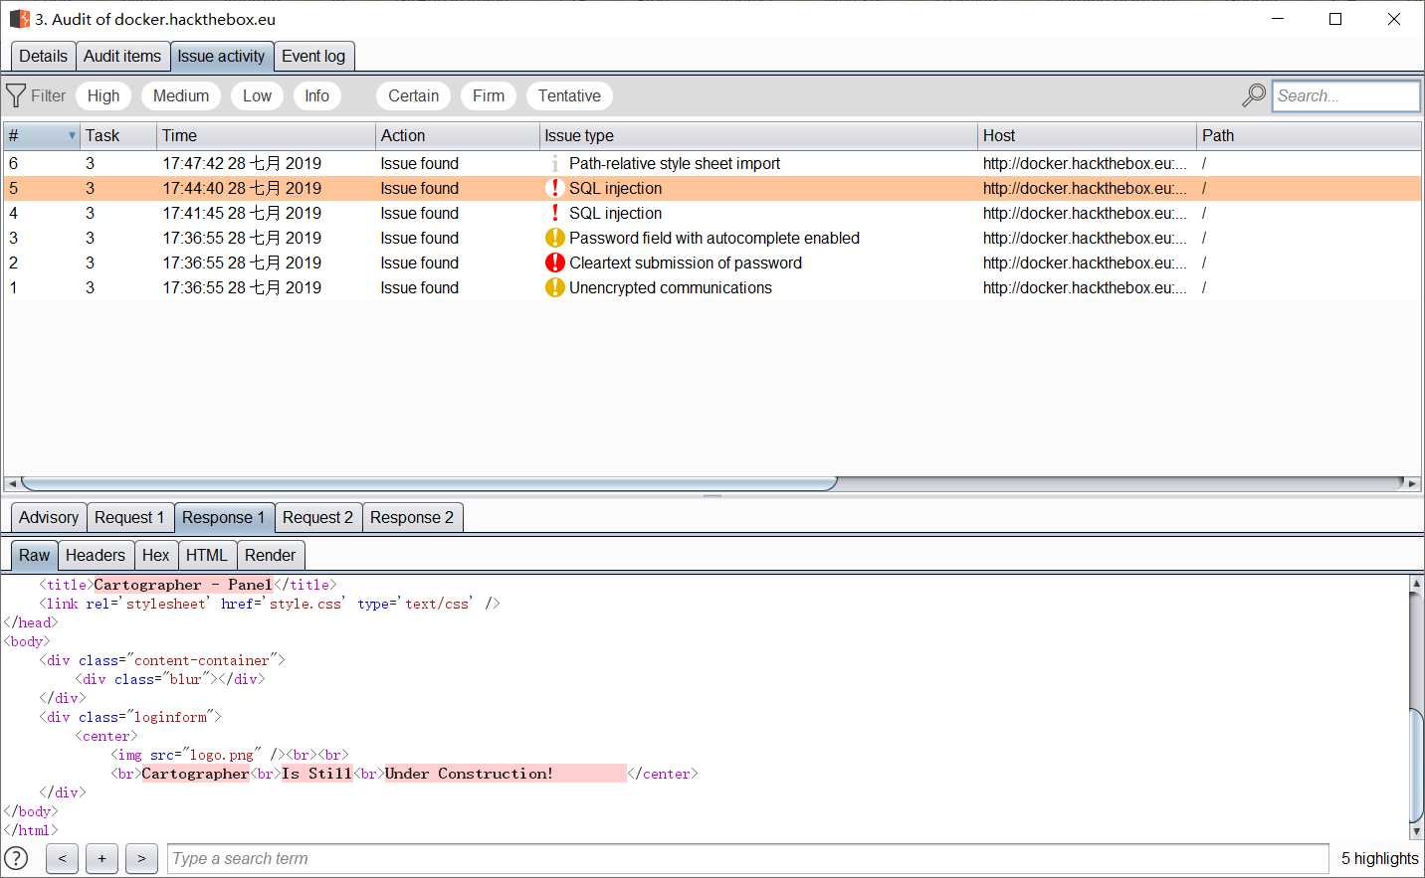Viewport: 1425px width, 878px height.
Task: Click host cell of row 17:47:42
Action: pyautogui.click(x=1085, y=163)
